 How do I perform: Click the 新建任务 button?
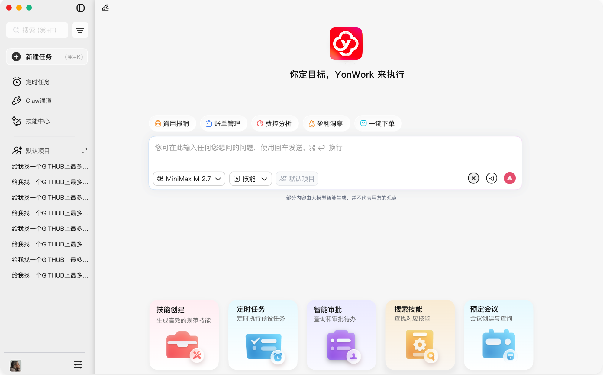point(47,57)
